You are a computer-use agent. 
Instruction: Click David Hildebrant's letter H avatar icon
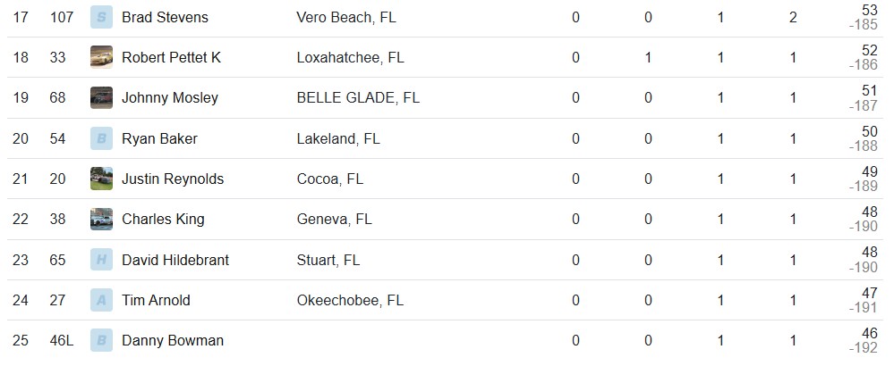pyautogui.click(x=101, y=260)
